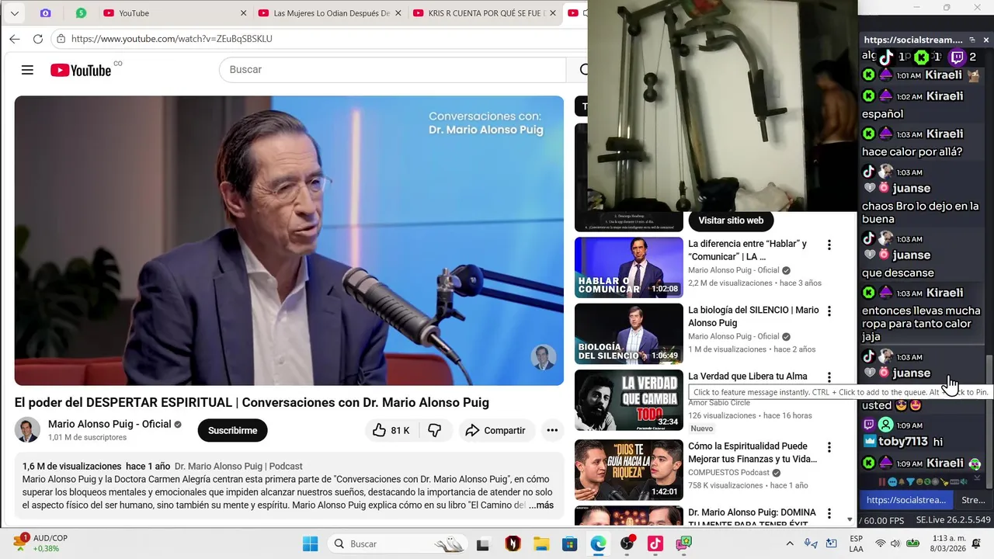Click Visitar sitio web button
The width and height of the screenshot is (994, 559).
[731, 220]
